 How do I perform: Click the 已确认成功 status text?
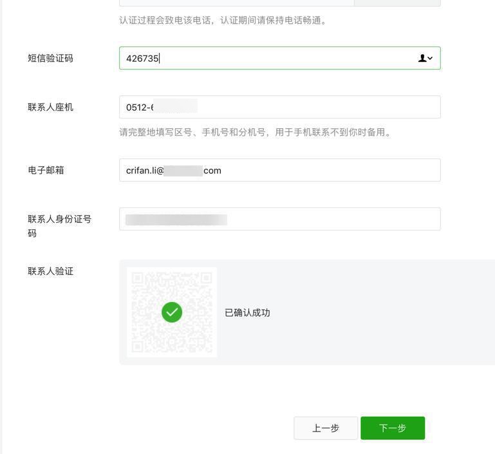coord(247,312)
